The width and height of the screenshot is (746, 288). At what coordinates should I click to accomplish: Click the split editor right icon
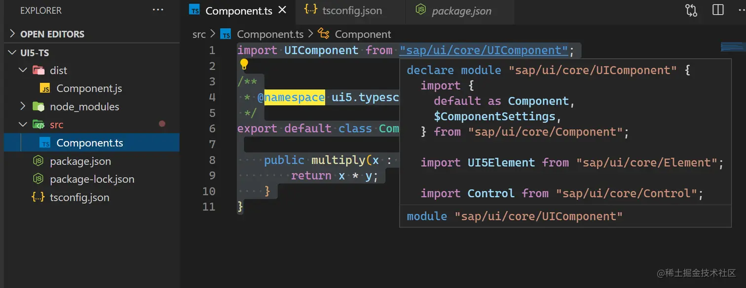coord(718,10)
